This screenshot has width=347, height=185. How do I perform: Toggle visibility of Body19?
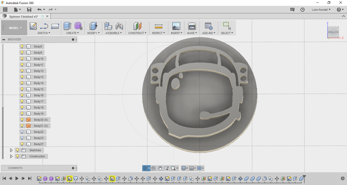(x=22, y=114)
